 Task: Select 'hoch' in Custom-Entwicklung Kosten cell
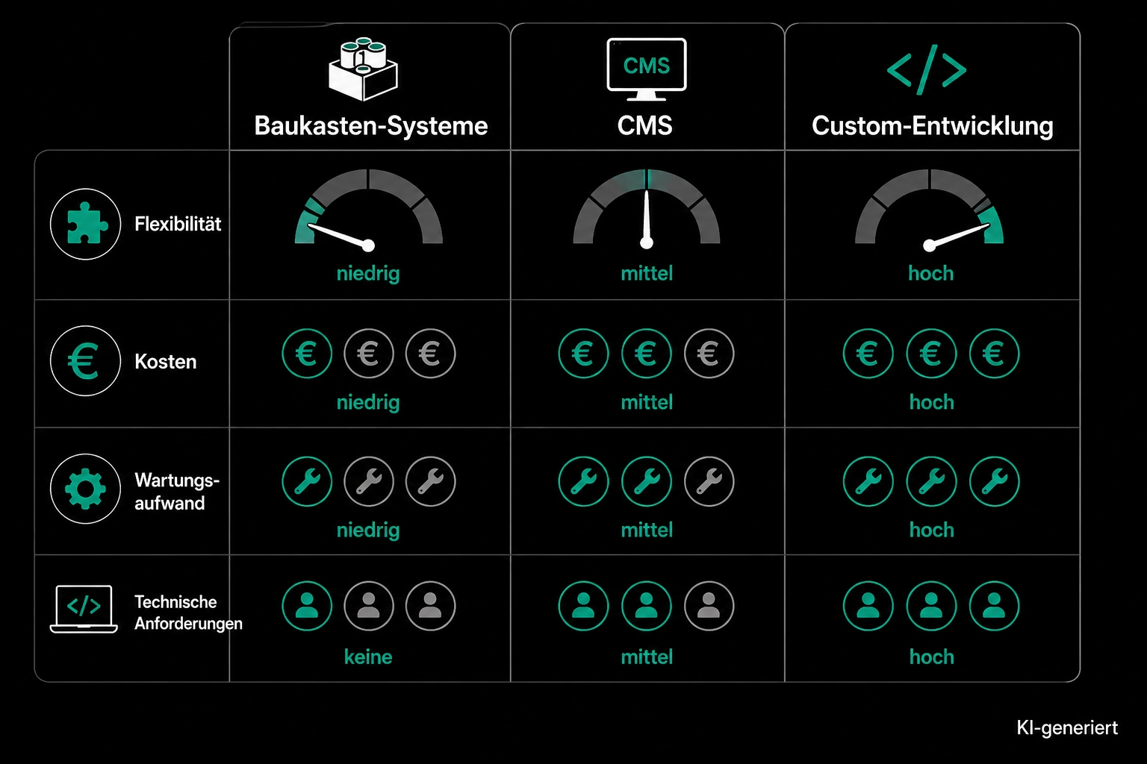coord(932,402)
